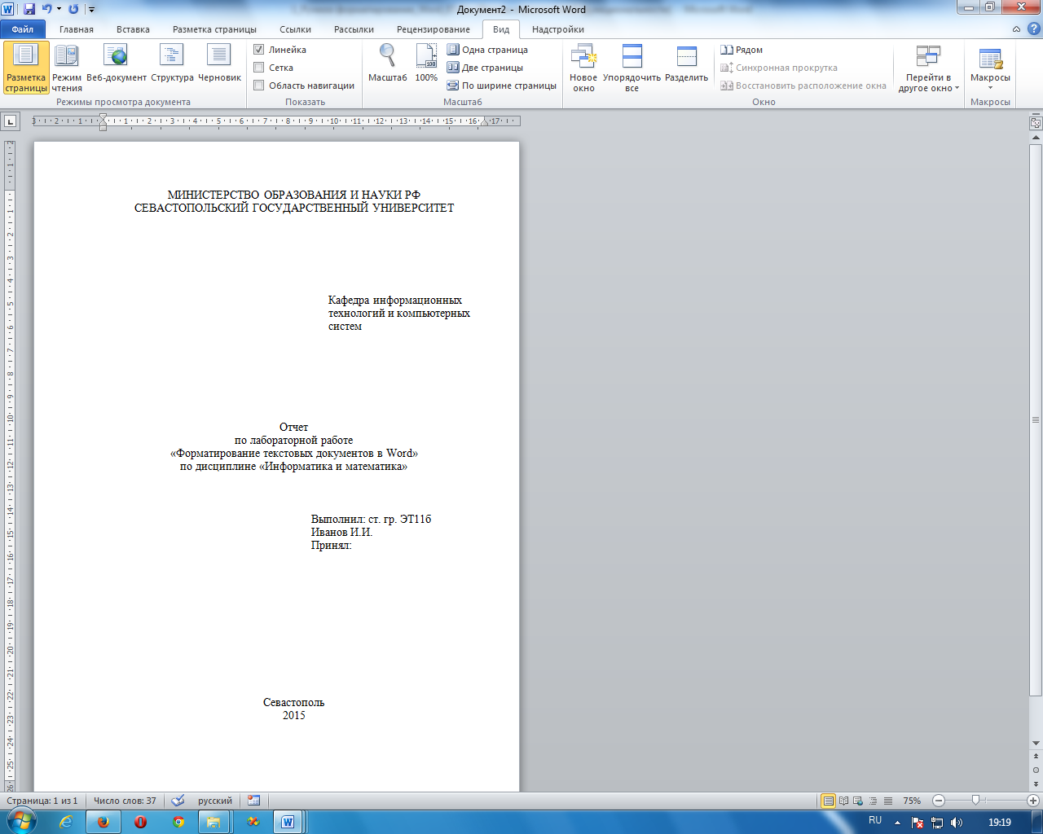Screen dimensions: 1043x834
Task: Undo last action in quick access toolbar
Action: coord(47,9)
